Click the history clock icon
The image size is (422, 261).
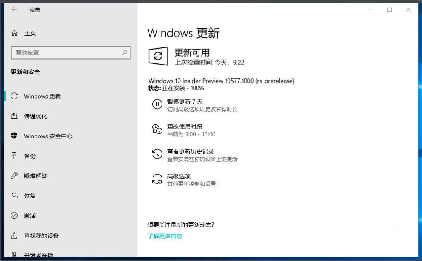click(157, 154)
